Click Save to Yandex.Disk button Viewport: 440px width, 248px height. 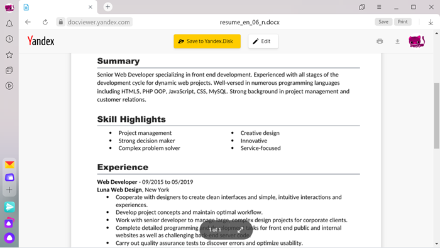207,41
